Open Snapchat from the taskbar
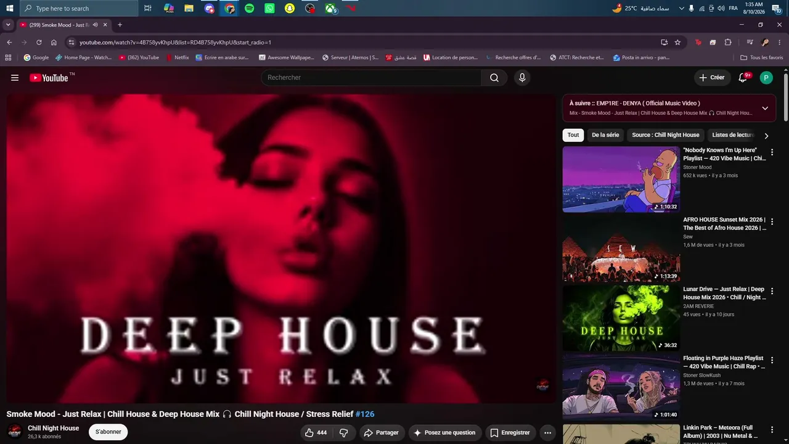The width and height of the screenshot is (789, 444). (290, 9)
